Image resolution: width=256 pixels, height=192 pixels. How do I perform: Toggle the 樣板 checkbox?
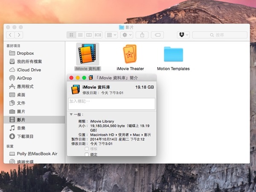87,149
